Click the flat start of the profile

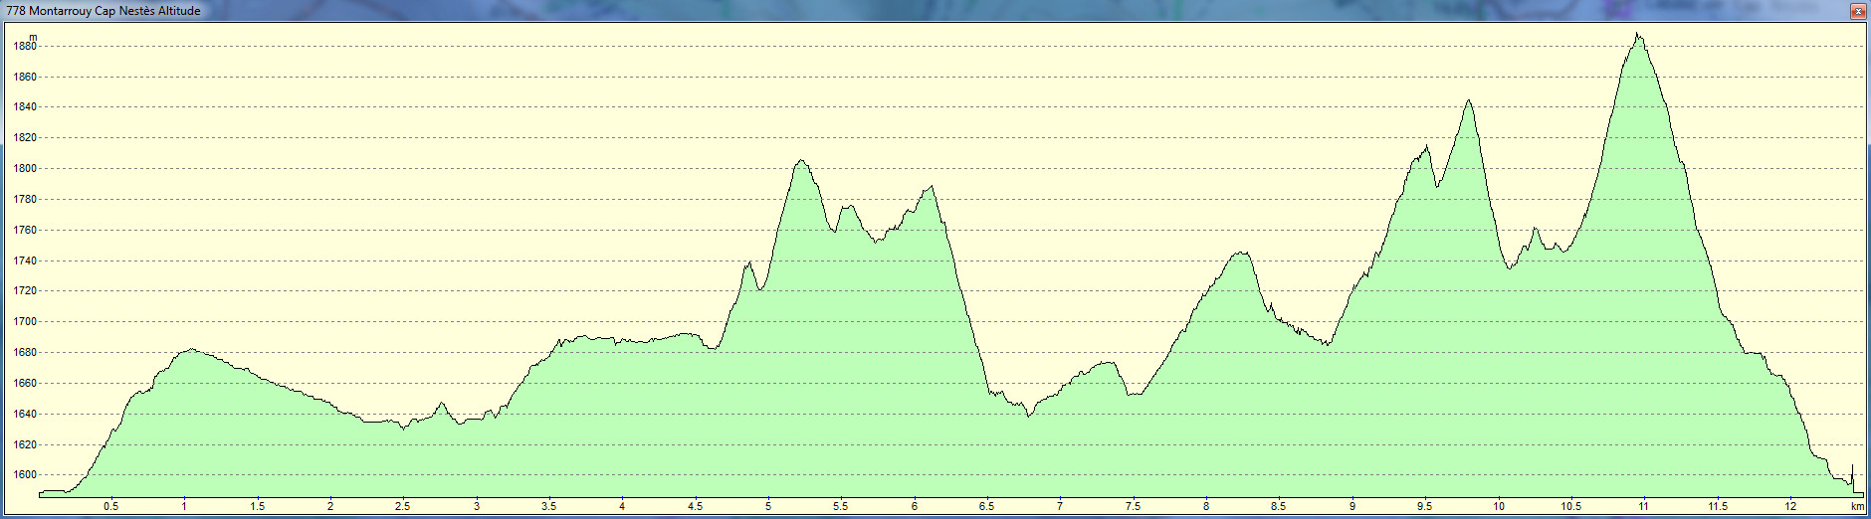tap(52, 491)
